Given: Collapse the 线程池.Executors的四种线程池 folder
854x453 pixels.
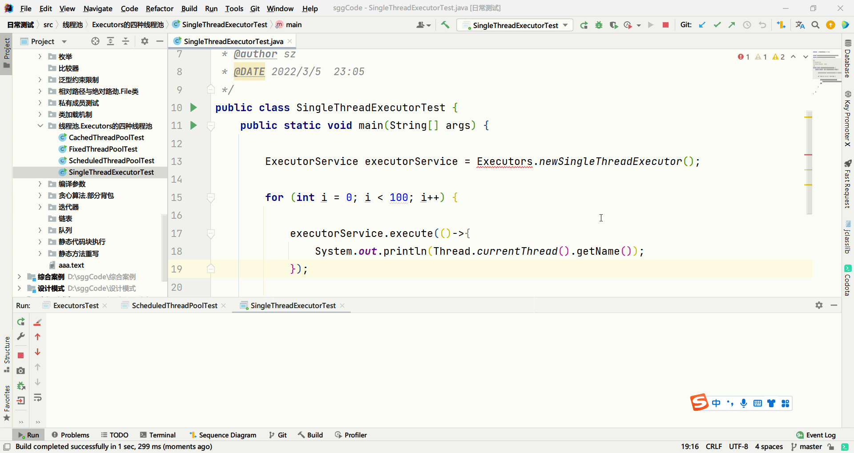Looking at the screenshot, I should [40, 126].
